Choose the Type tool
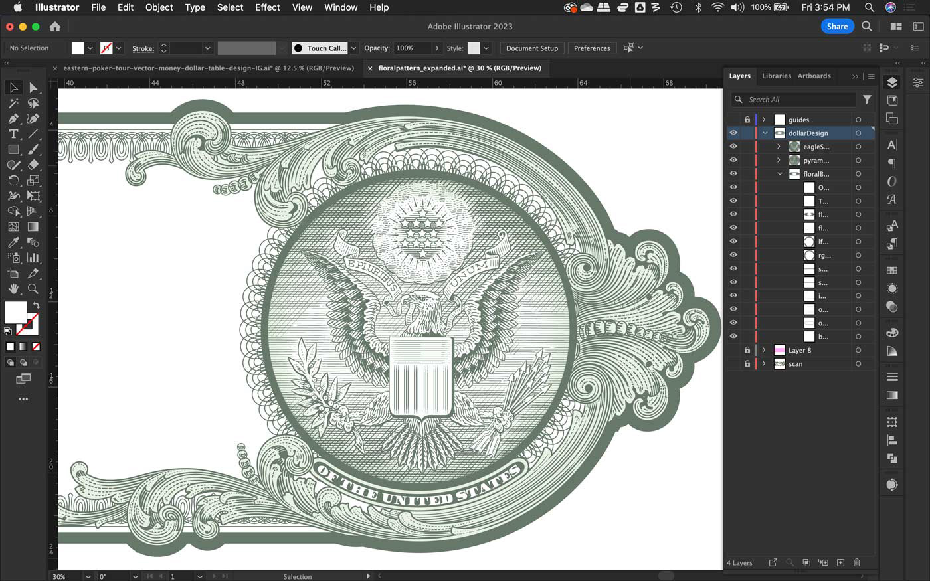The image size is (930, 581). [13, 134]
